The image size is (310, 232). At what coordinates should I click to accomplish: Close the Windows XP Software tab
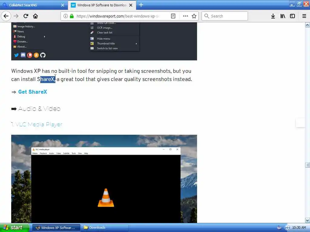point(131,5)
